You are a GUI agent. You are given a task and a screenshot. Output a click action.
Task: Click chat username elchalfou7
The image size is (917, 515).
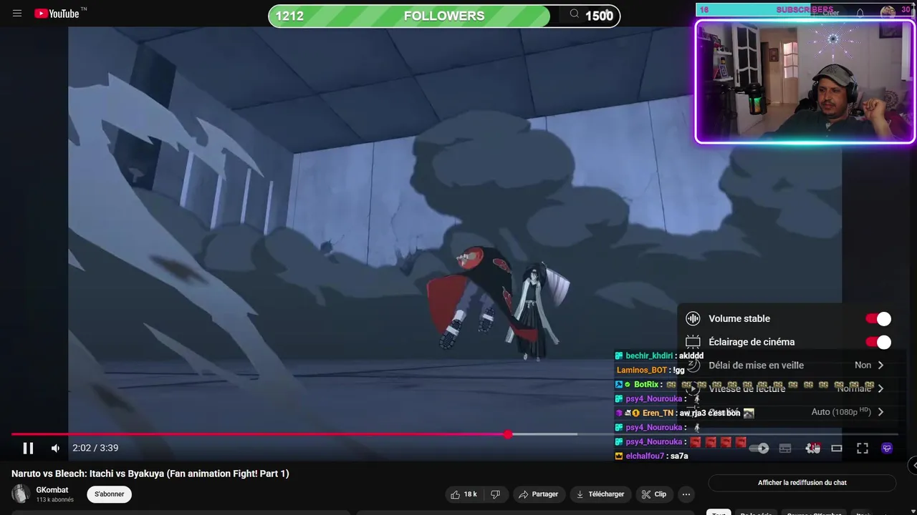[x=645, y=456]
